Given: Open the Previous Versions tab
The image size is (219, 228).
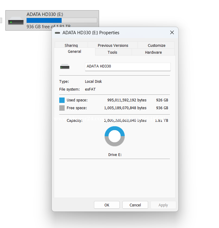Looking at the screenshot, I should 113,45.
